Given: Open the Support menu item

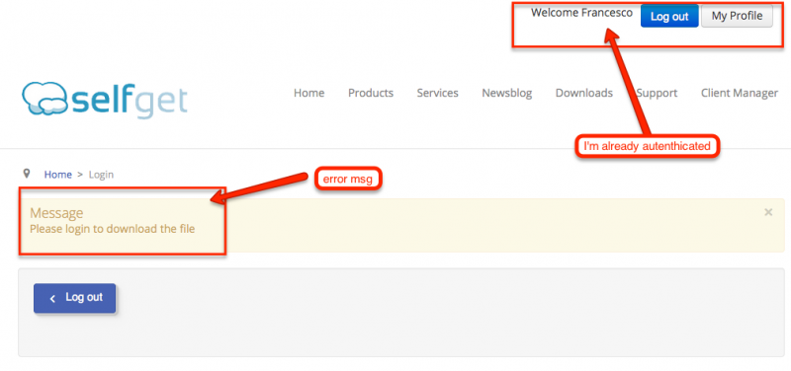Looking at the screenshot, I should point(657,93).
